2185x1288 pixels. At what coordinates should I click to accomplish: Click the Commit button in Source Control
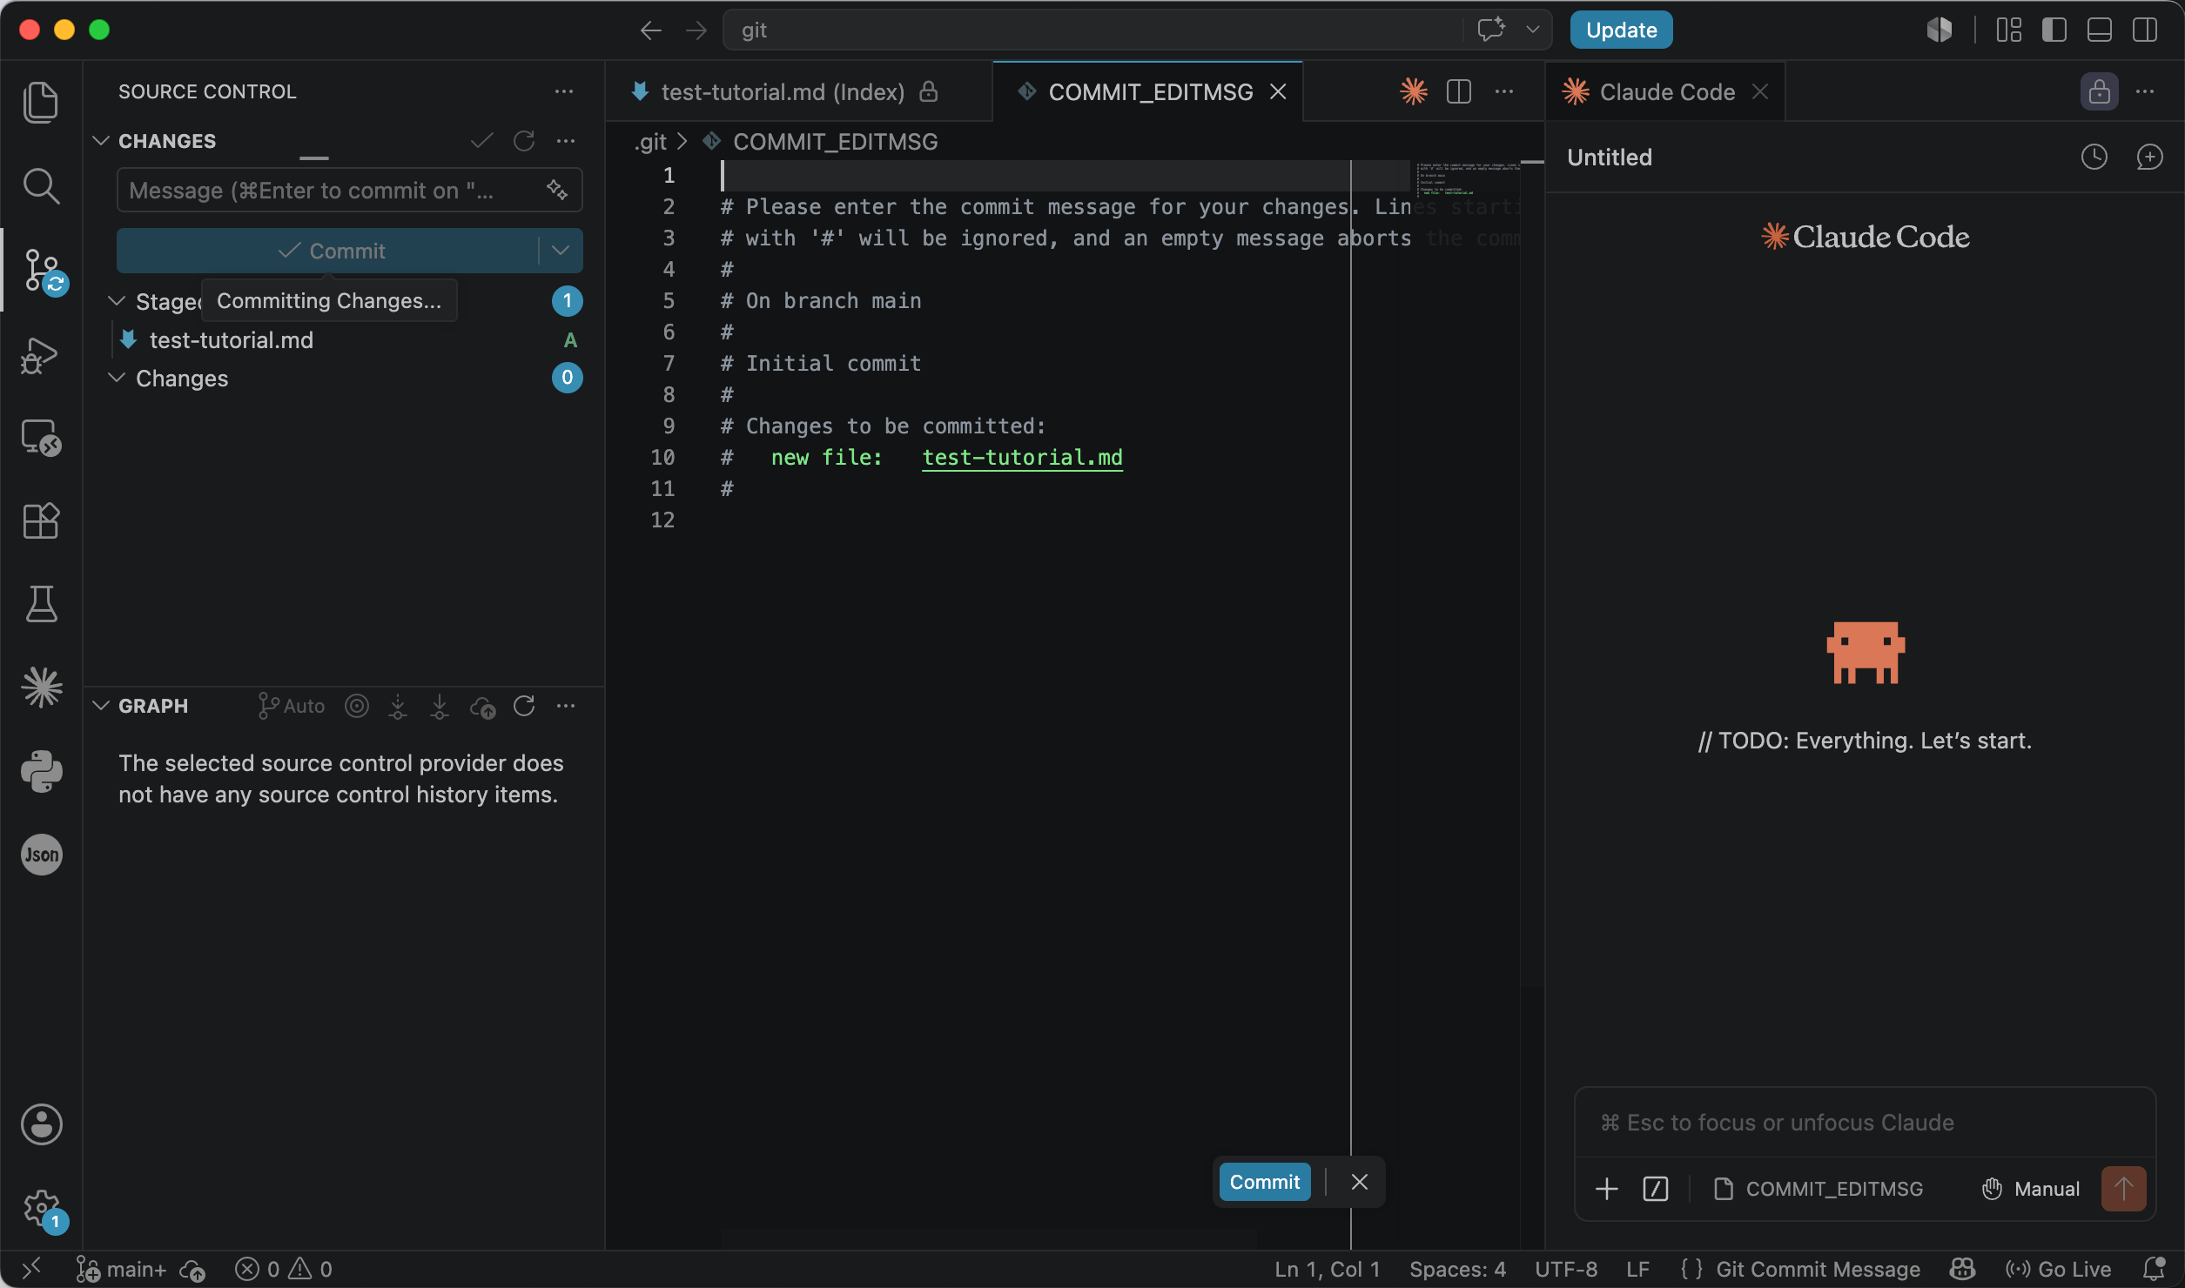click(x=328, y=251)
